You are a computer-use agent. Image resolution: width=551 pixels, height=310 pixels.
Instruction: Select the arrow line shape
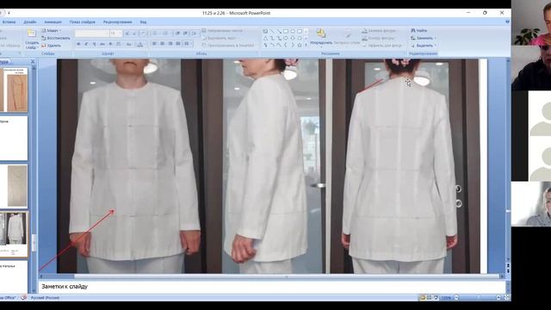pos(279,31)
